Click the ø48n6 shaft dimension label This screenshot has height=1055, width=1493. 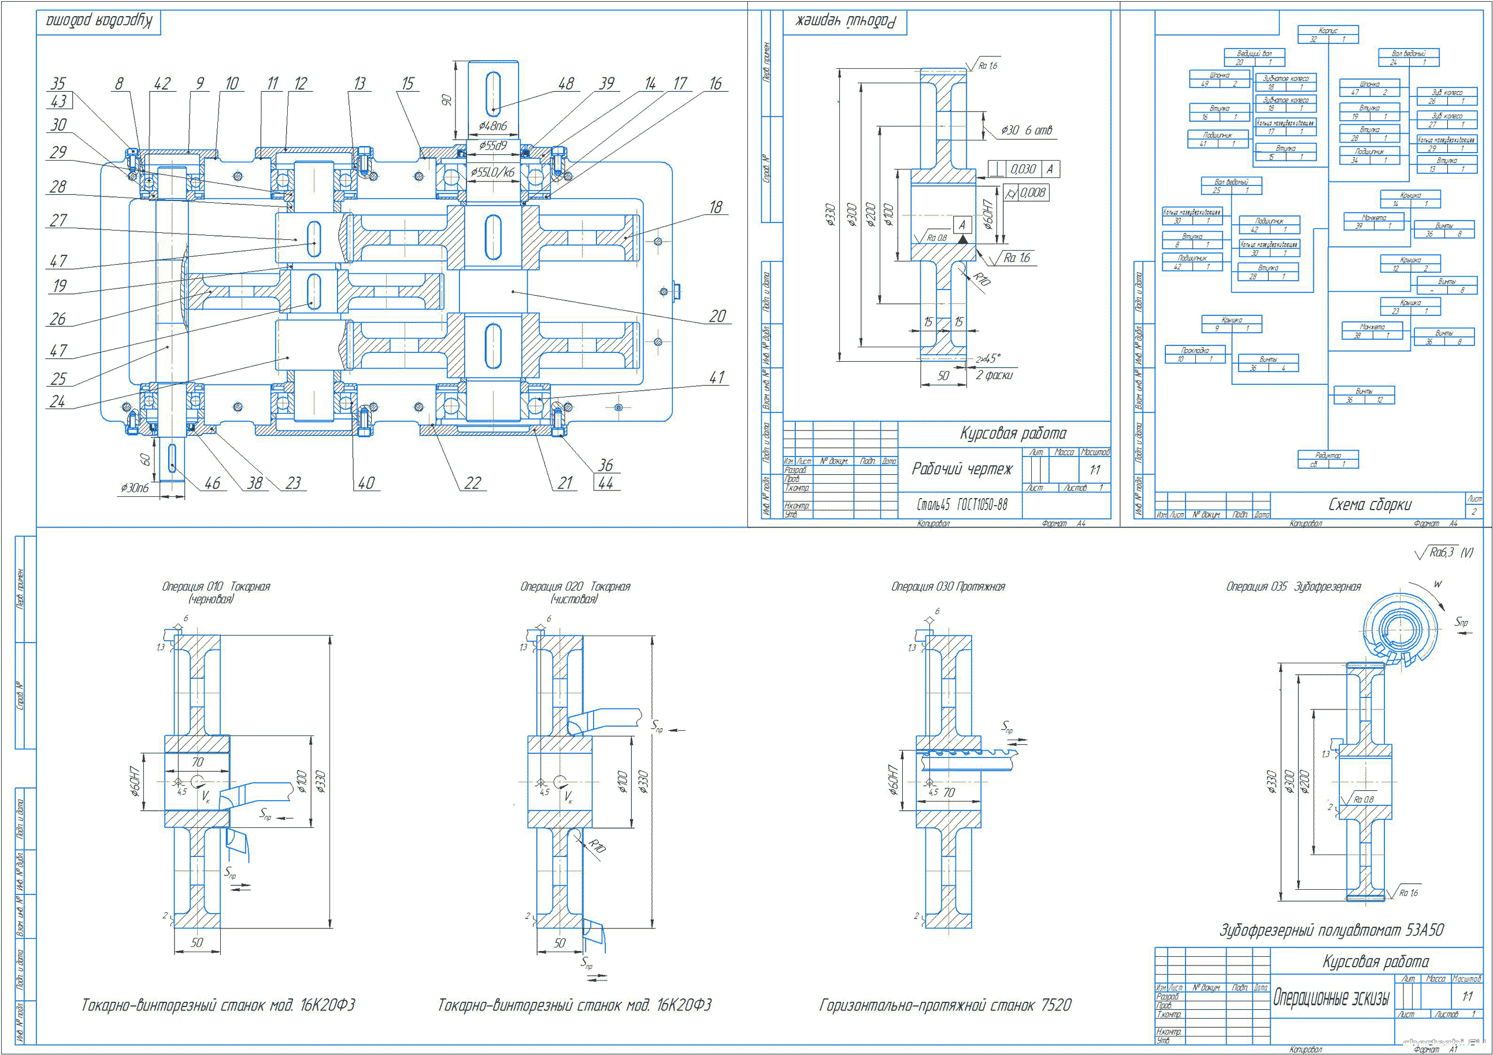click(x=493, y=126)
